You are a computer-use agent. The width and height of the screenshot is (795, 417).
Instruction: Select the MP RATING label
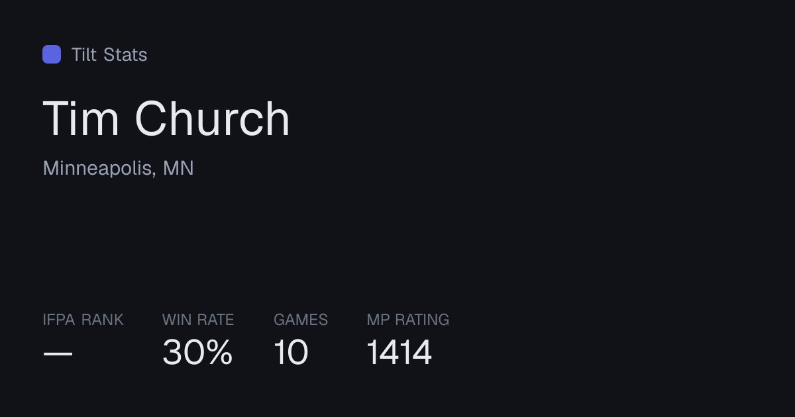pos(408,320)
